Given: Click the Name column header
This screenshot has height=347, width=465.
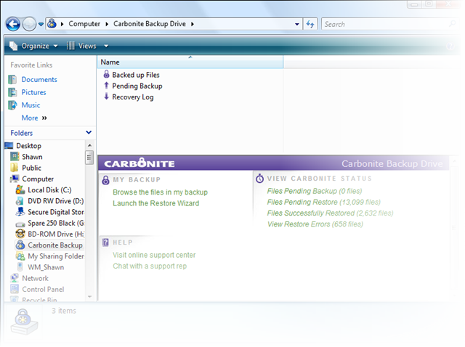Looking at the screenshot, I should coord(190,62).
